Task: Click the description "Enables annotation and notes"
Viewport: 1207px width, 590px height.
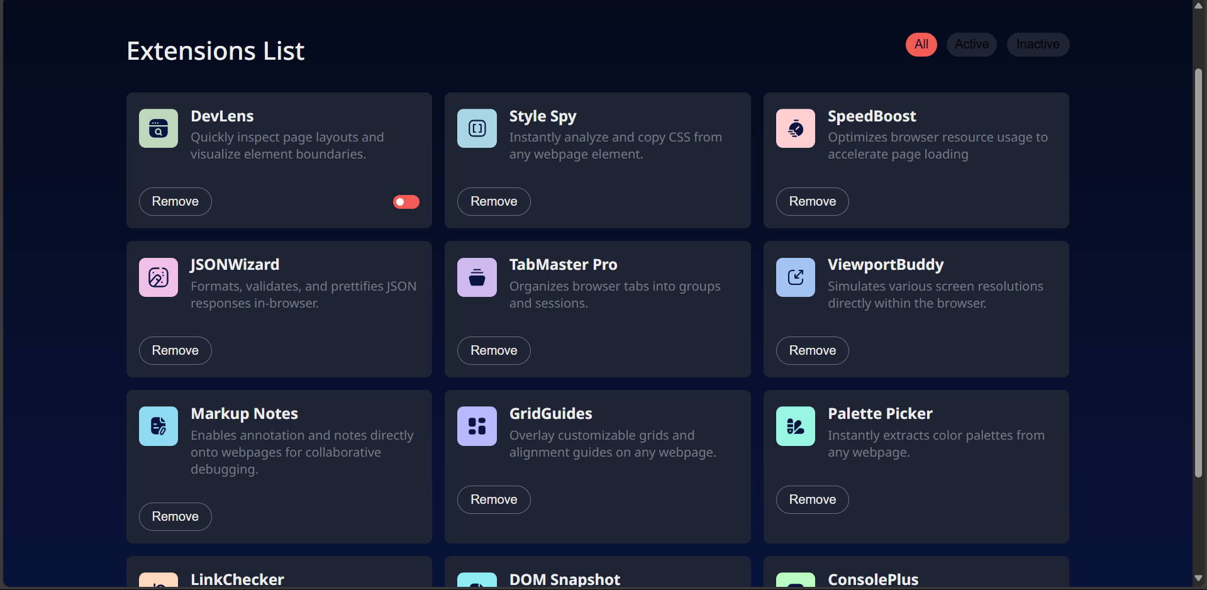Action: point(302,452)
